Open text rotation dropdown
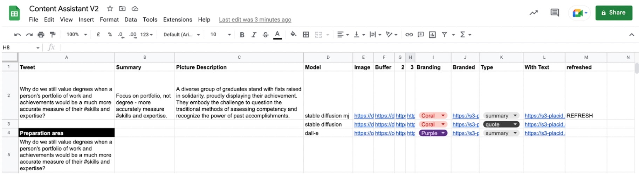This screenshot has height=174, width=639. (391, 35)
